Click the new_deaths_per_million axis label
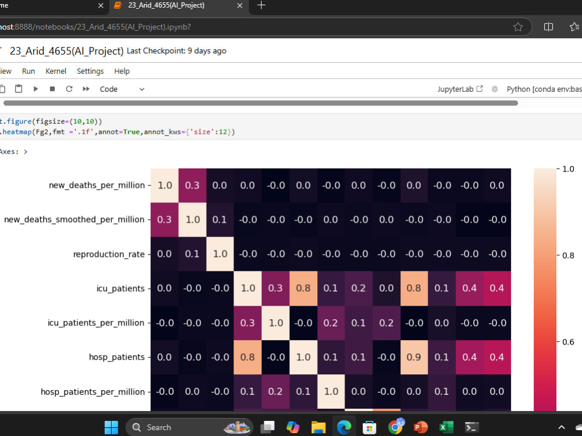The image size is (582, 436). [97, 185]
